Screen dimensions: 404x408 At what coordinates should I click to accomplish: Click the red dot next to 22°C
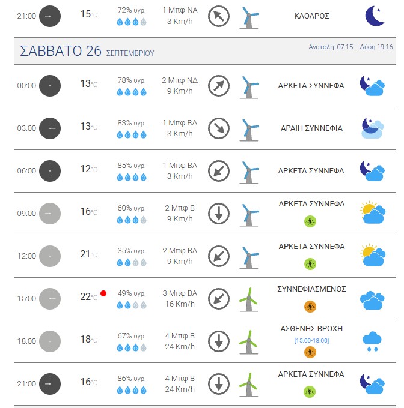pyautogui.click(x=103, y=293)
